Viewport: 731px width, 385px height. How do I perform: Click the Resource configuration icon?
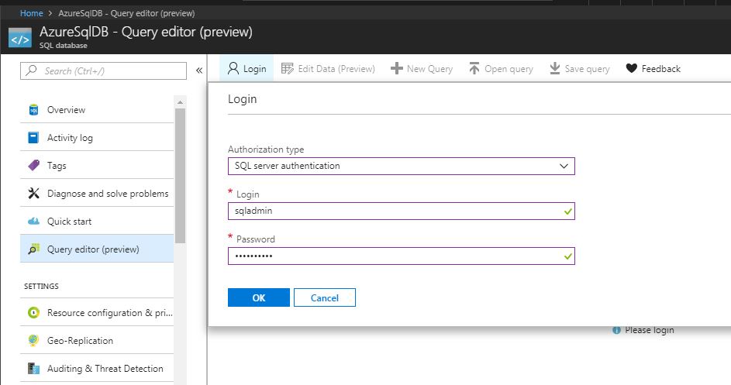click(33, 313)
